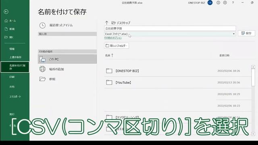Open その他のオプション link

[113, 38]
